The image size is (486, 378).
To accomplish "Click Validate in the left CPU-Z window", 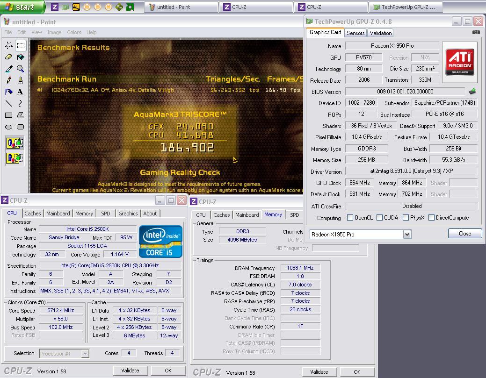I will (x=130, y=370).
